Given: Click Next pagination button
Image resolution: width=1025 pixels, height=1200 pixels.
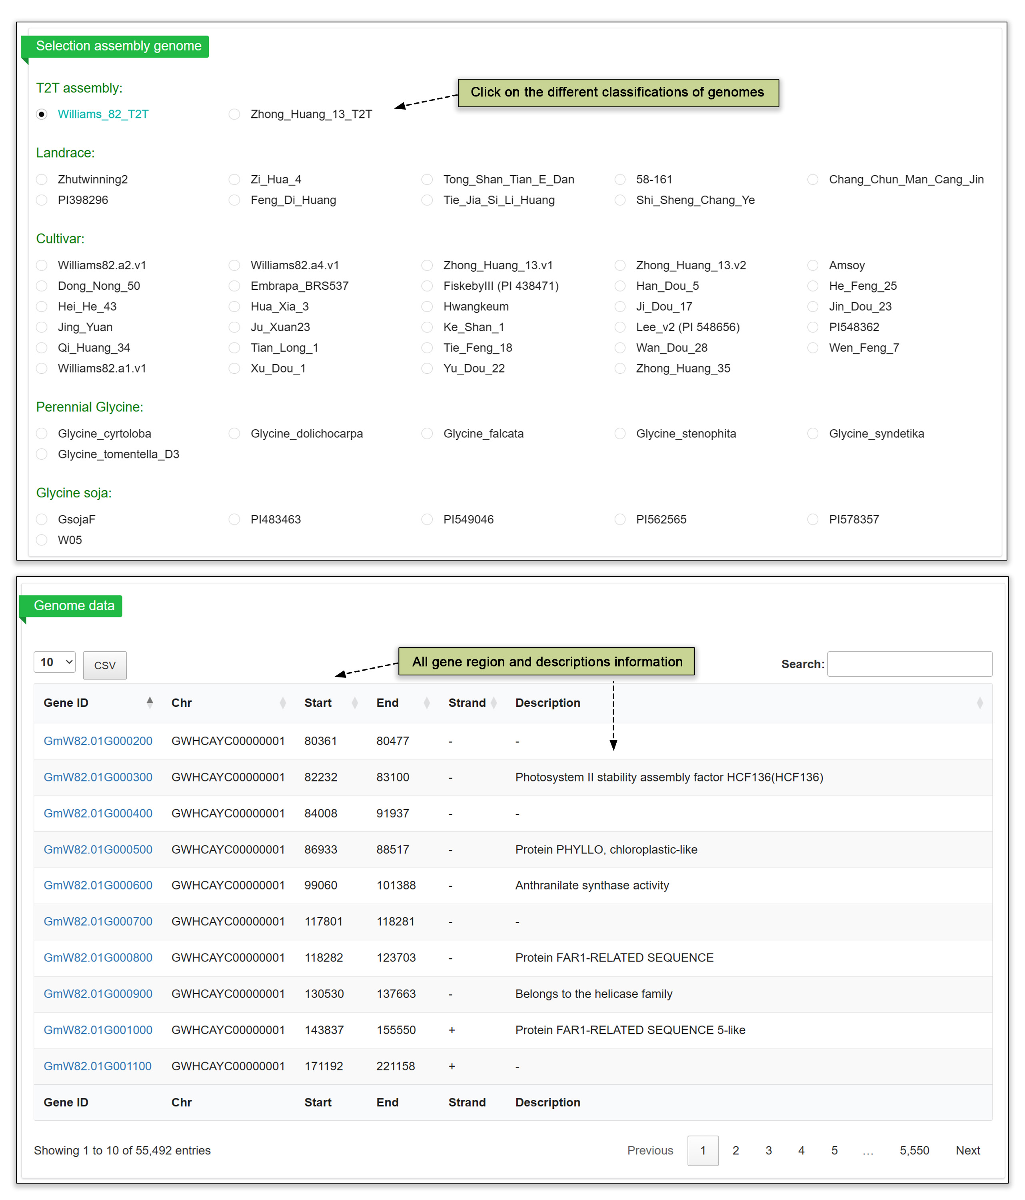Looking at the screenshot, I should click(967, 1150).
